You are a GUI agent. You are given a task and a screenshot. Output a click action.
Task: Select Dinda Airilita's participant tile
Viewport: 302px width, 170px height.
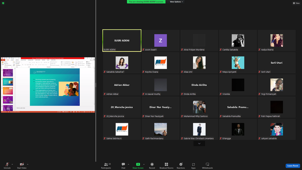click(199, 85)
